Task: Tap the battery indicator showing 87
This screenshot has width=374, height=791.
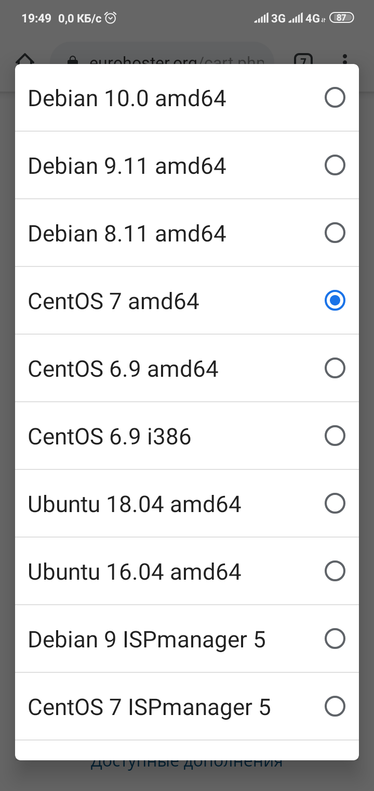Action: [341, 18]
